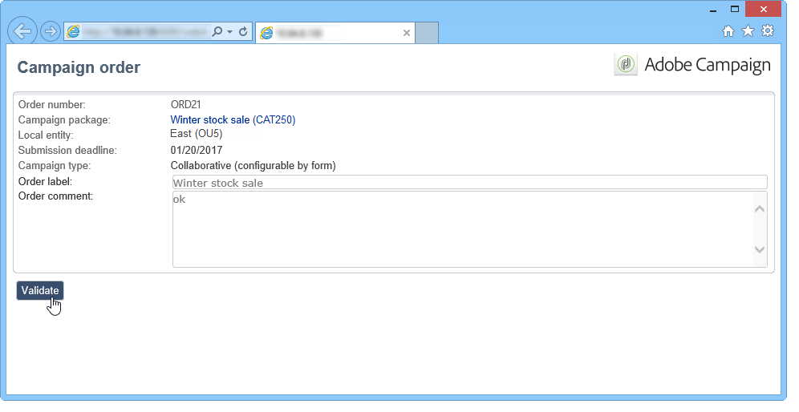Click the Internet Explorer icon in address bar
Screen dimensions: 799x412
click(x=73, y=32)
